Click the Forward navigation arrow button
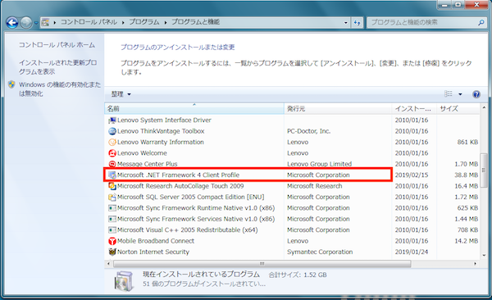The image size is (492, 300). point(26,23)
